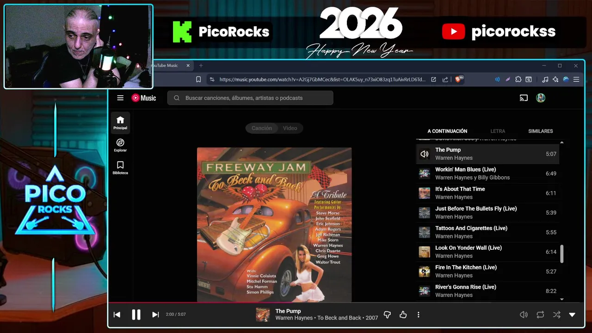
Task: Play Look On Yonder Wall (Live)
Action: tap(487, 252)
